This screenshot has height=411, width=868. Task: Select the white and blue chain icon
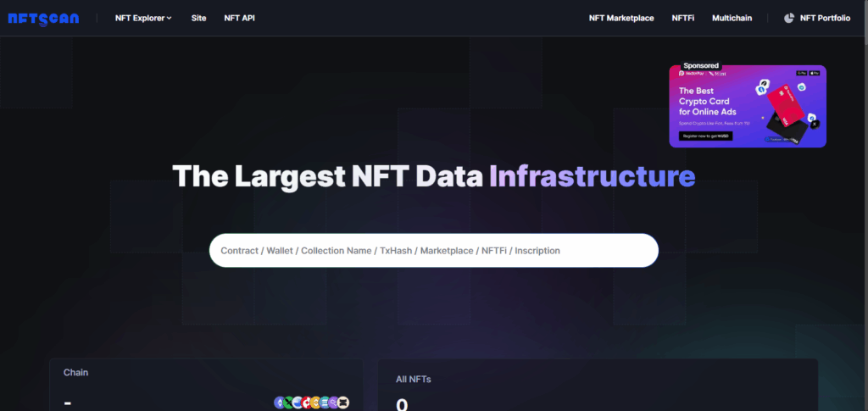[x=298, y=403]
